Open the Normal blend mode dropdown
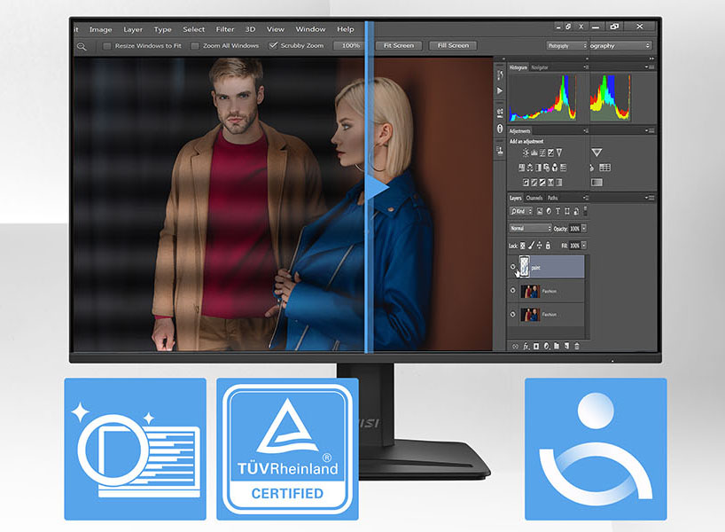This screenshot has width=725, height=532. point(530,228)
